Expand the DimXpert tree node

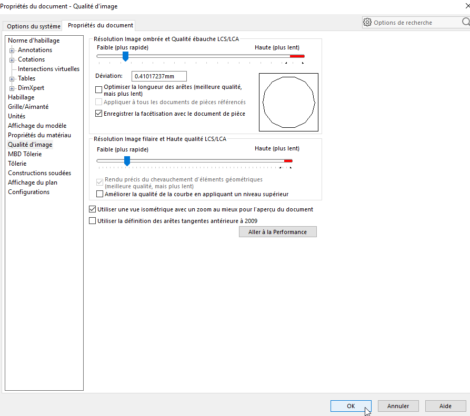tap(12, 88)
